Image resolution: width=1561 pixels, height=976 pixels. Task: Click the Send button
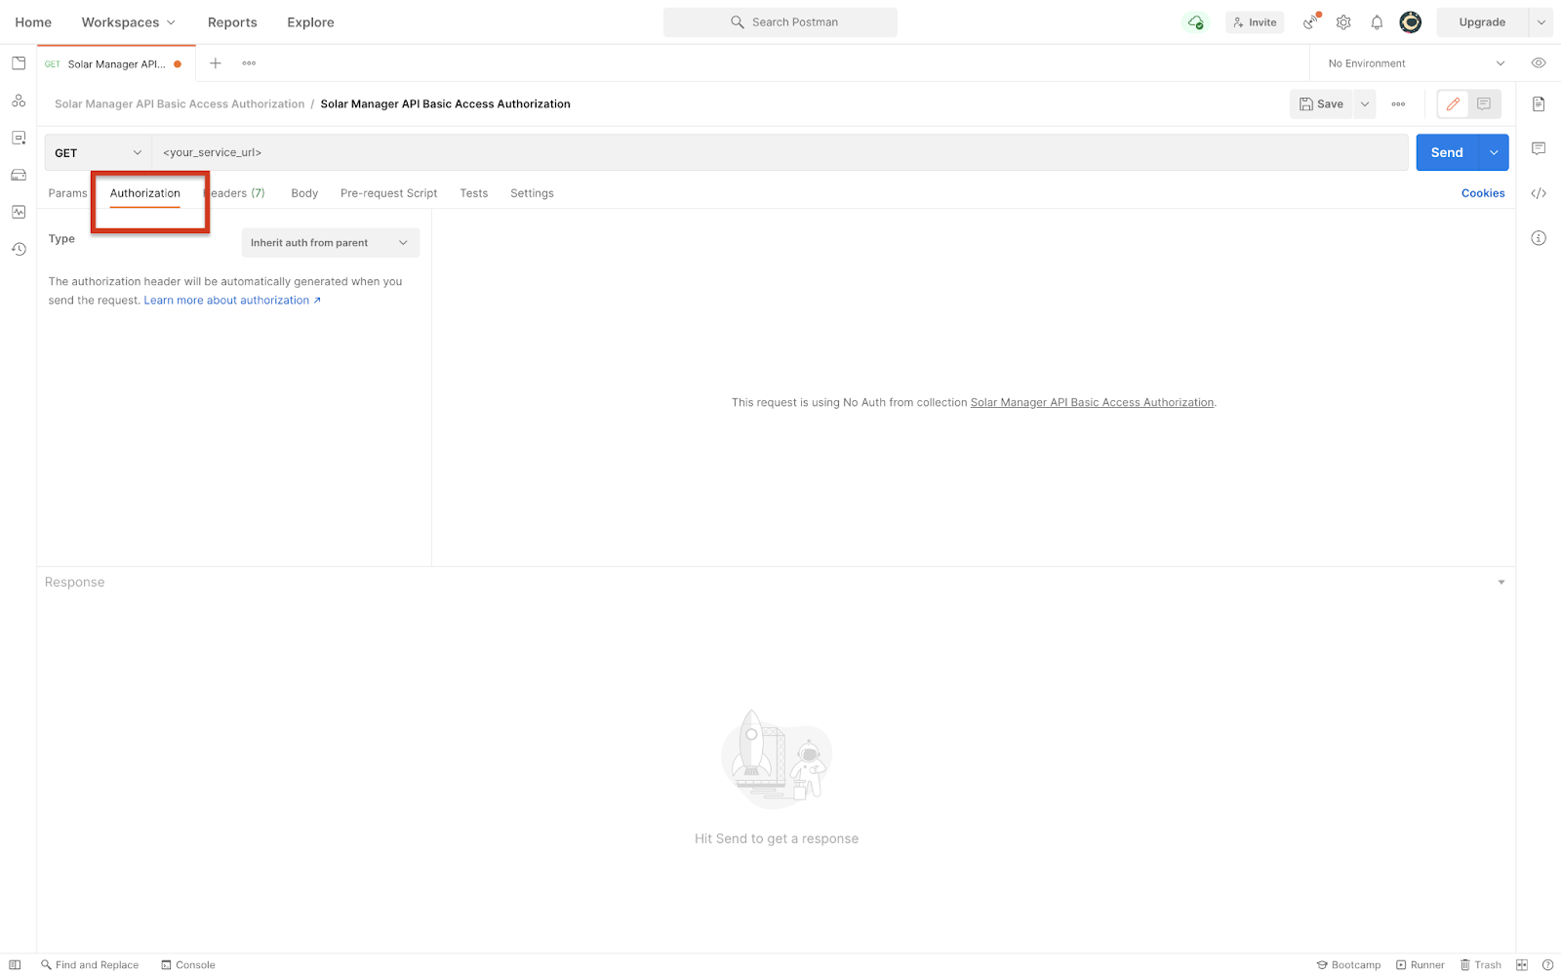coord(1446,152)
